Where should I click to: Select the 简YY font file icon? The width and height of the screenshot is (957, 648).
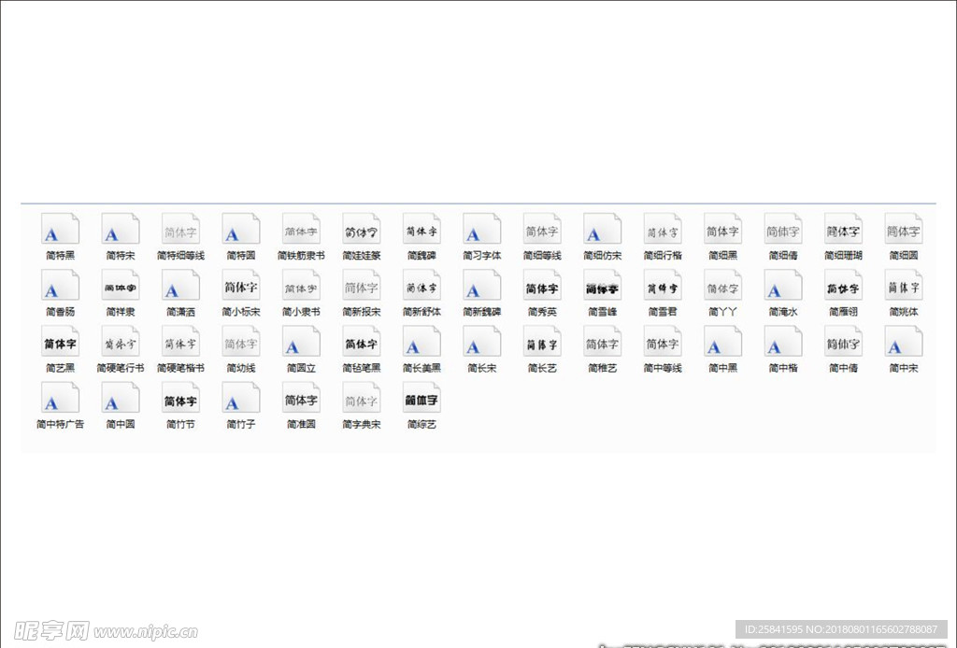coord(722,286)
